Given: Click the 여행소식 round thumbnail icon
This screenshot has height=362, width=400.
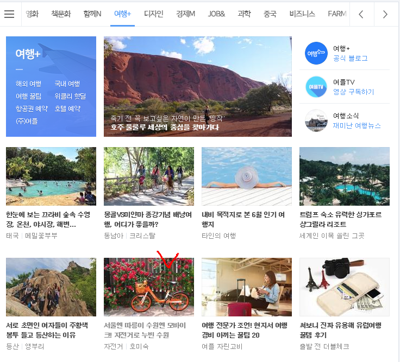Looking at the screenshot, I should (316, 120).
